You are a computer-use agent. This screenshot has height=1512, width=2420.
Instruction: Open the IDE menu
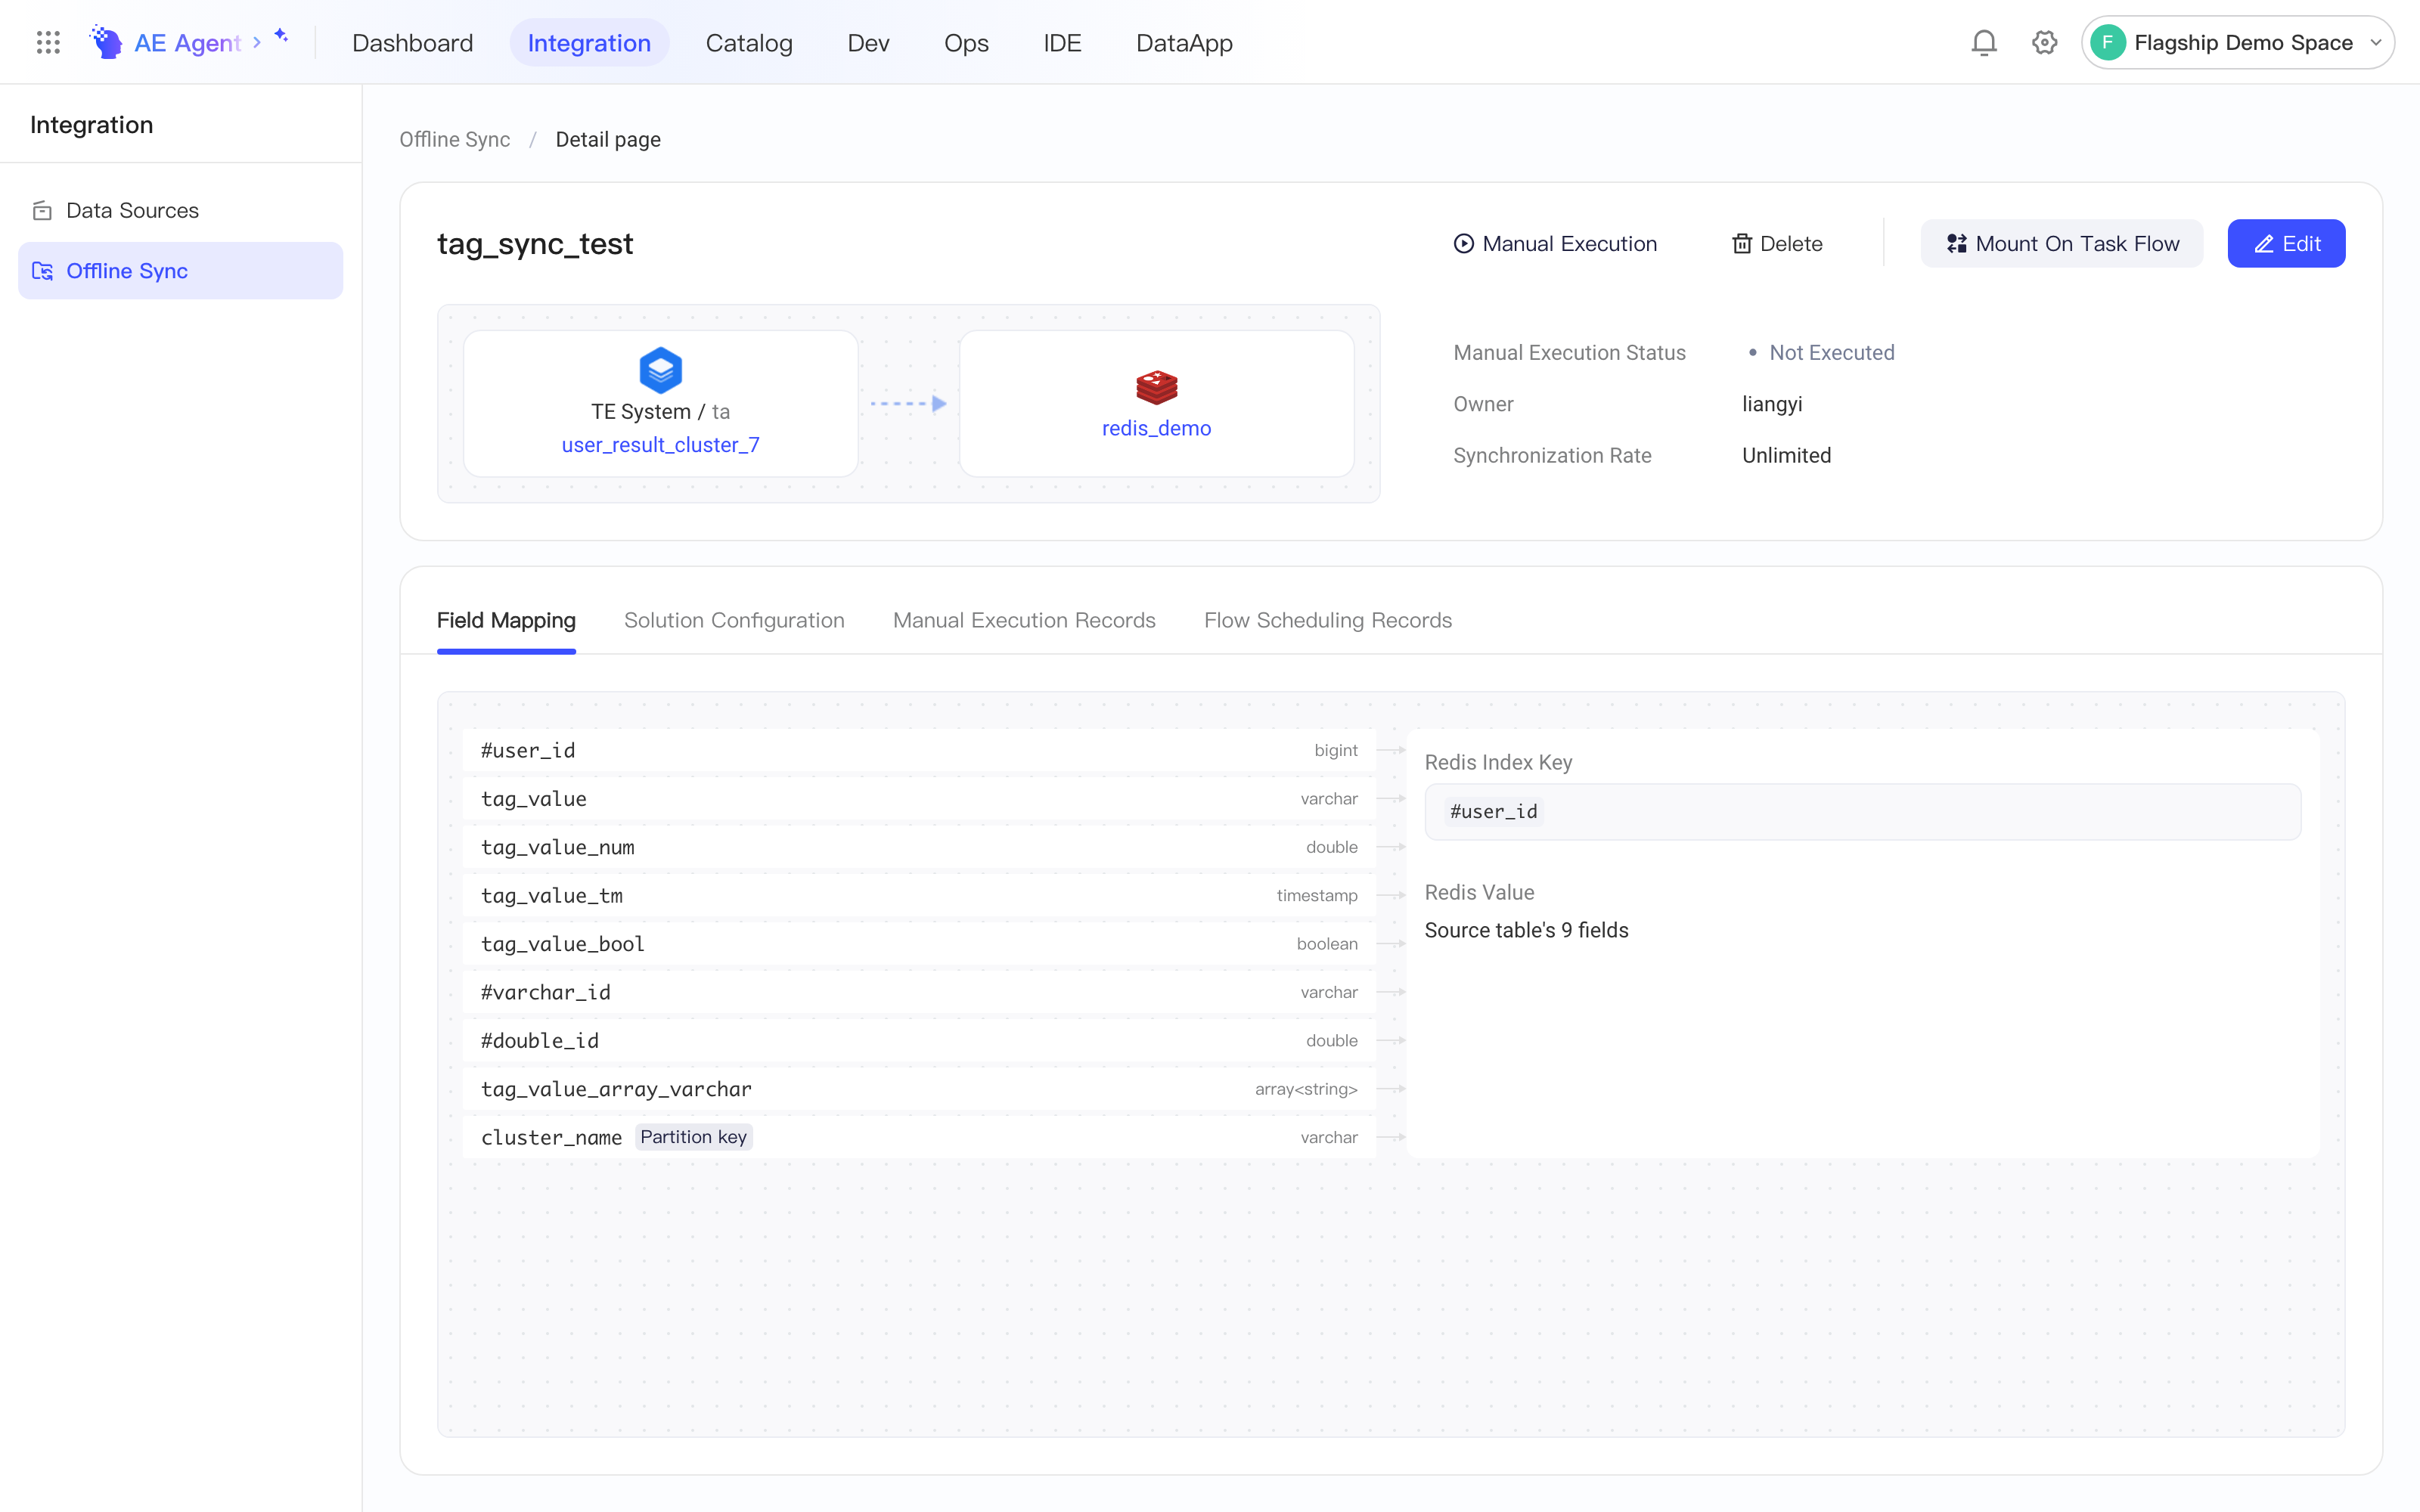[x=1062, y=43]
